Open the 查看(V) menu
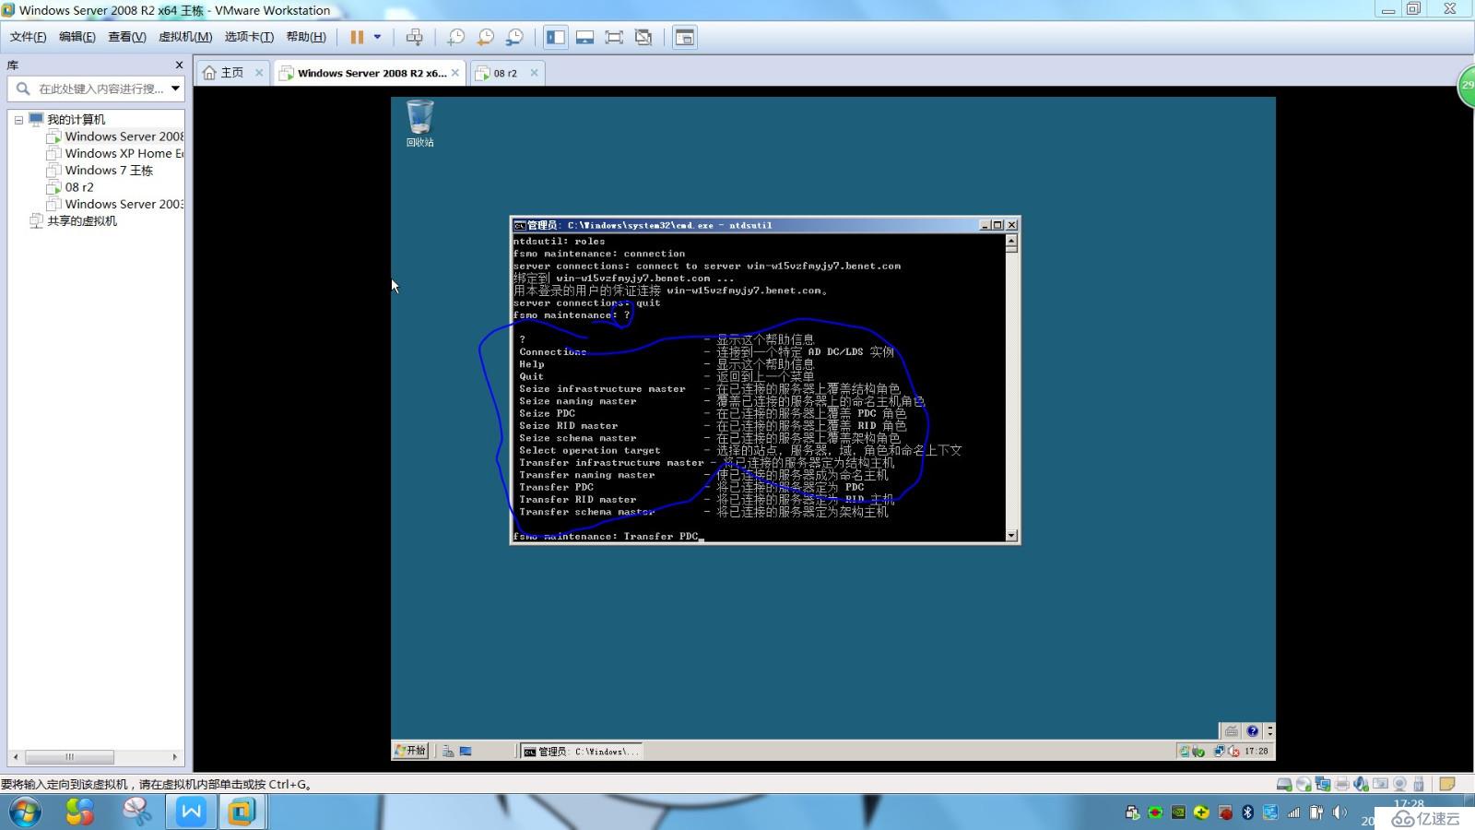This screenshot has width=1475, height=830. (126, 37)
